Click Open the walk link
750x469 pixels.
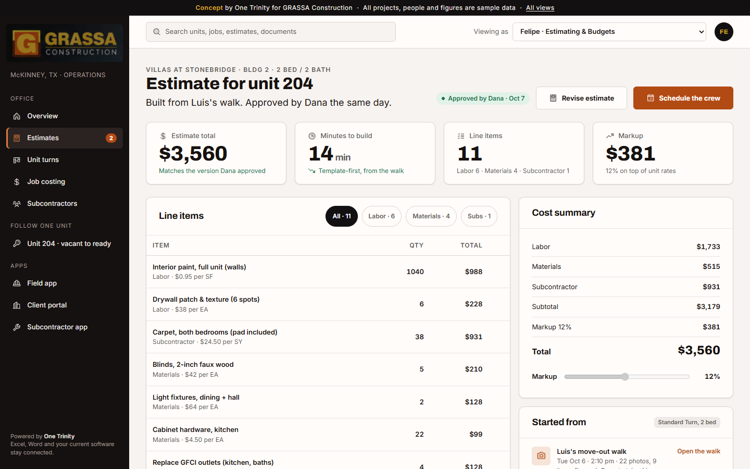coord(698,451)
